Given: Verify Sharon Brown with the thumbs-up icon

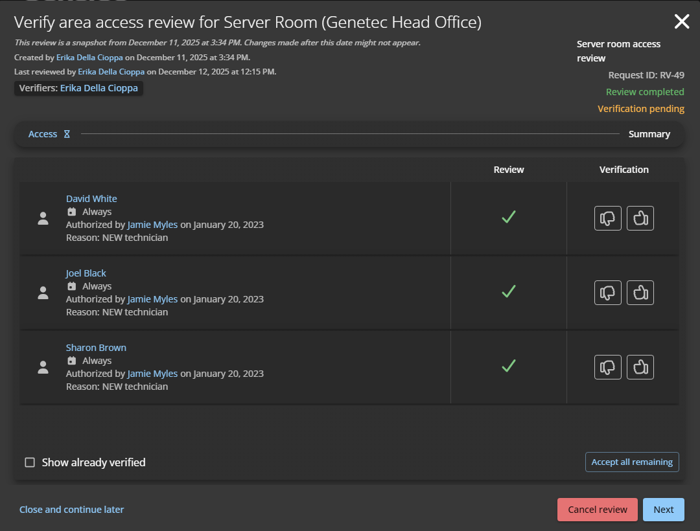Looking at the screenshot, I should [x=640, y=367].
